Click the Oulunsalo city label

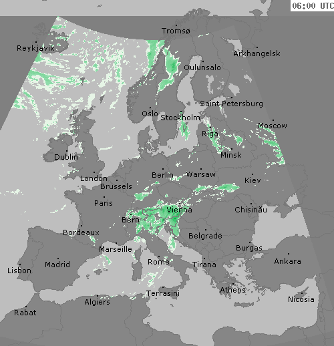(202, 67)
